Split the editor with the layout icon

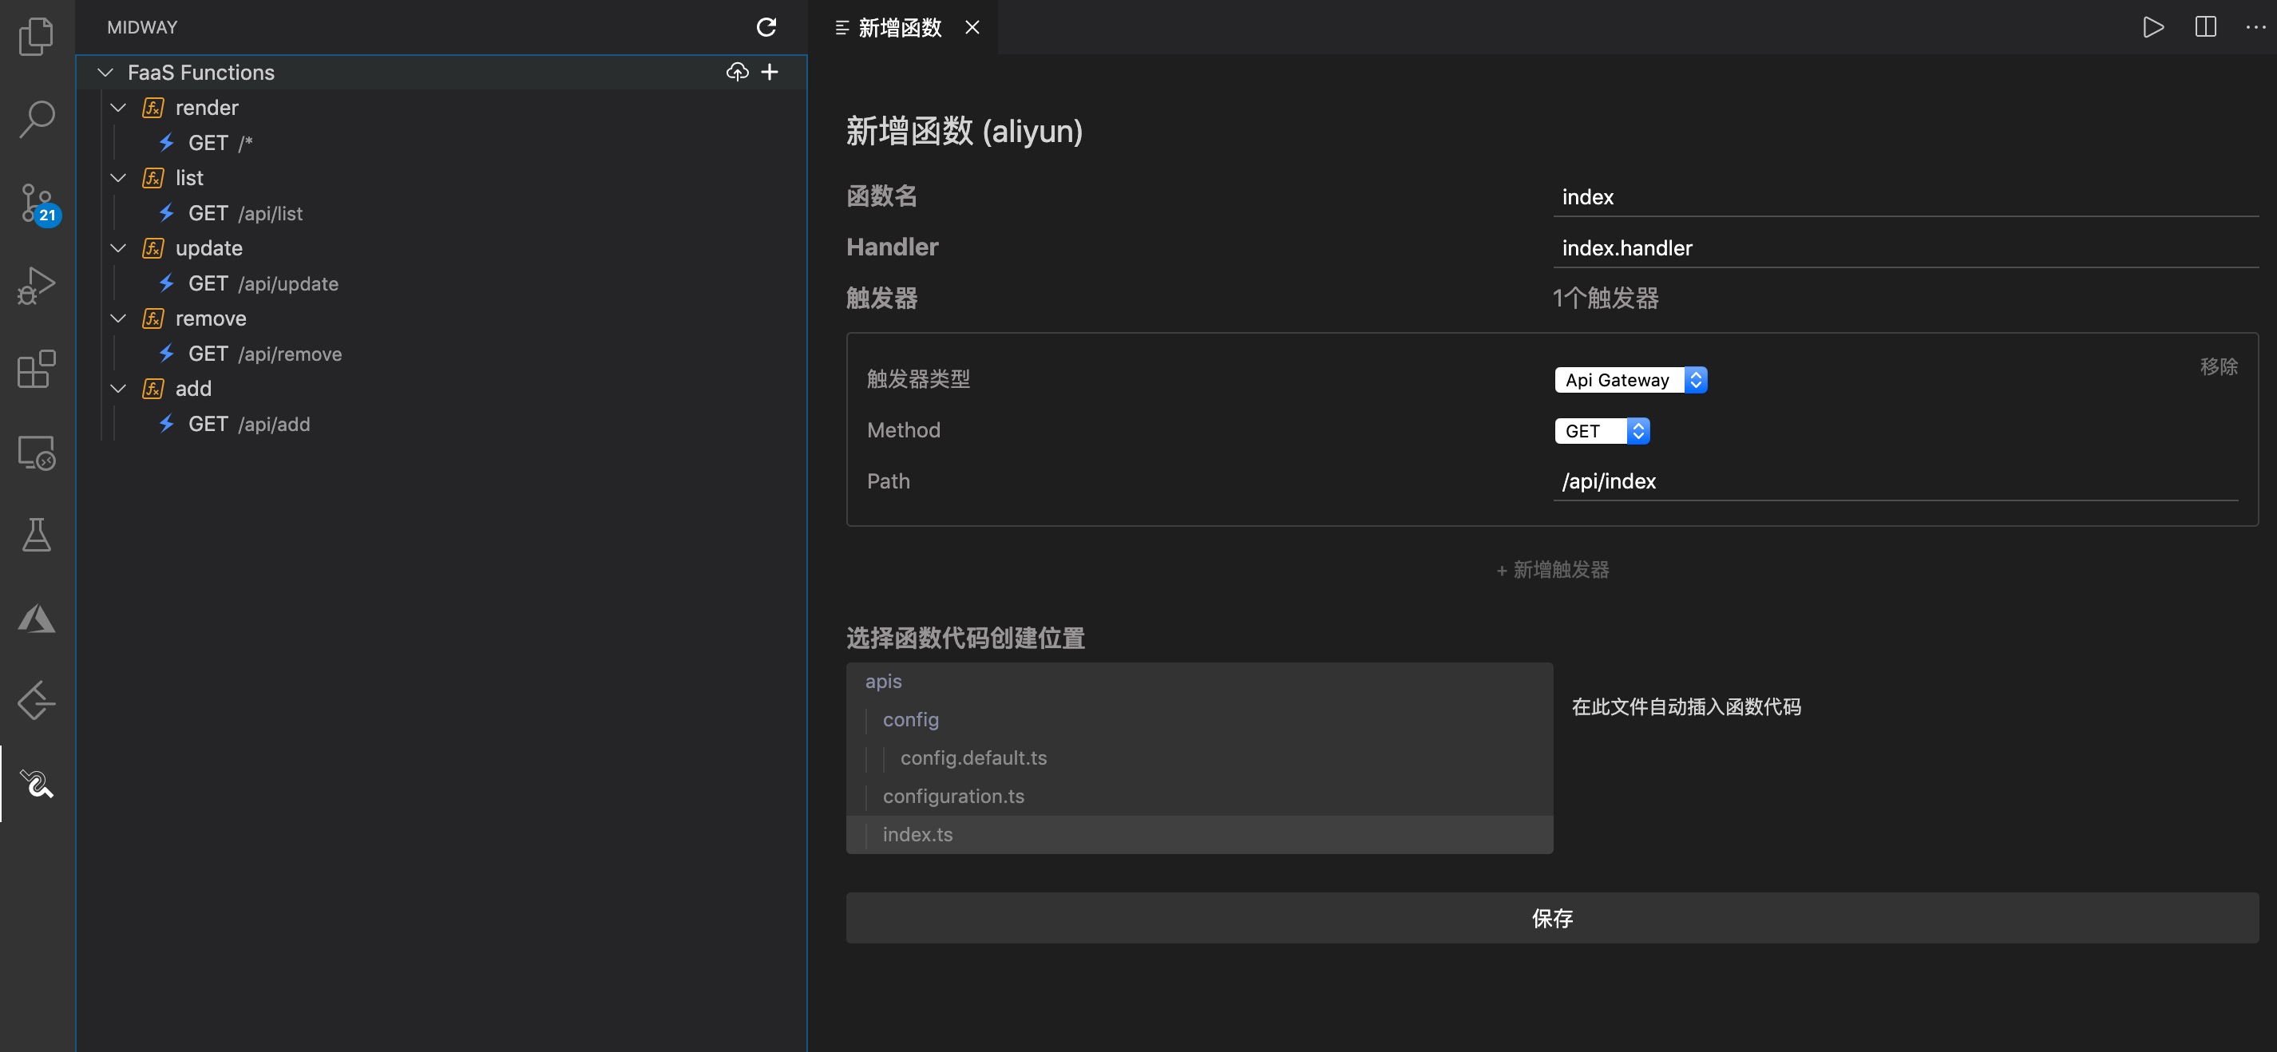point(2205,27)
